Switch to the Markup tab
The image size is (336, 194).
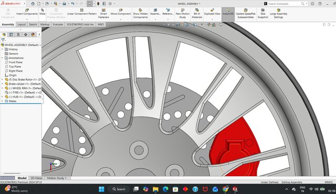[x=45, y=25]
